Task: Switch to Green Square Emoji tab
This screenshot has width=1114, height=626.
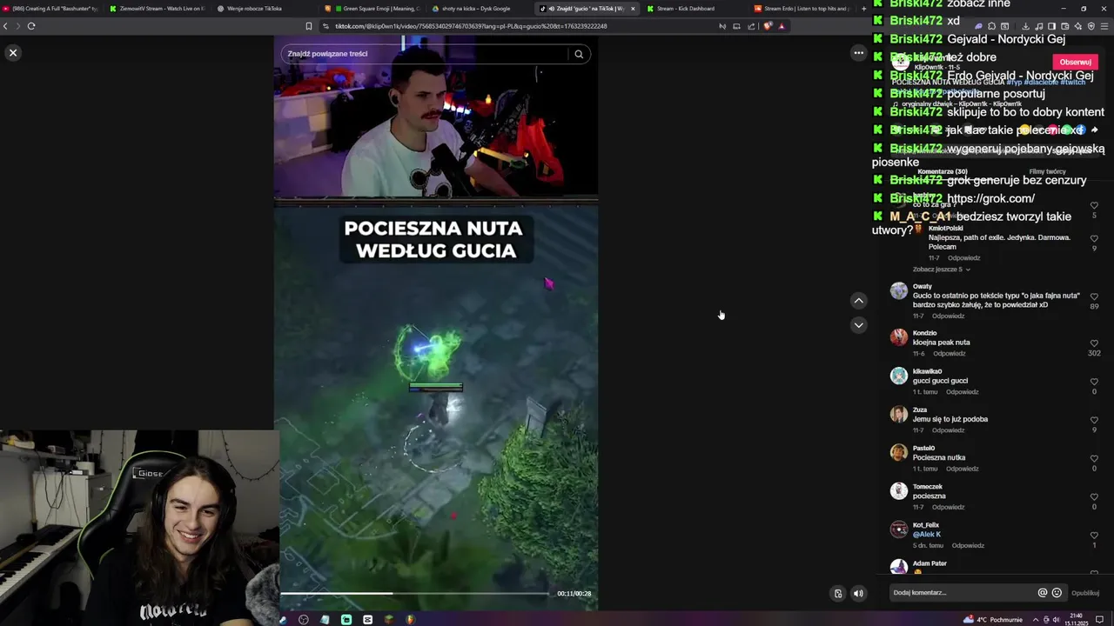Action: (374, 9)
